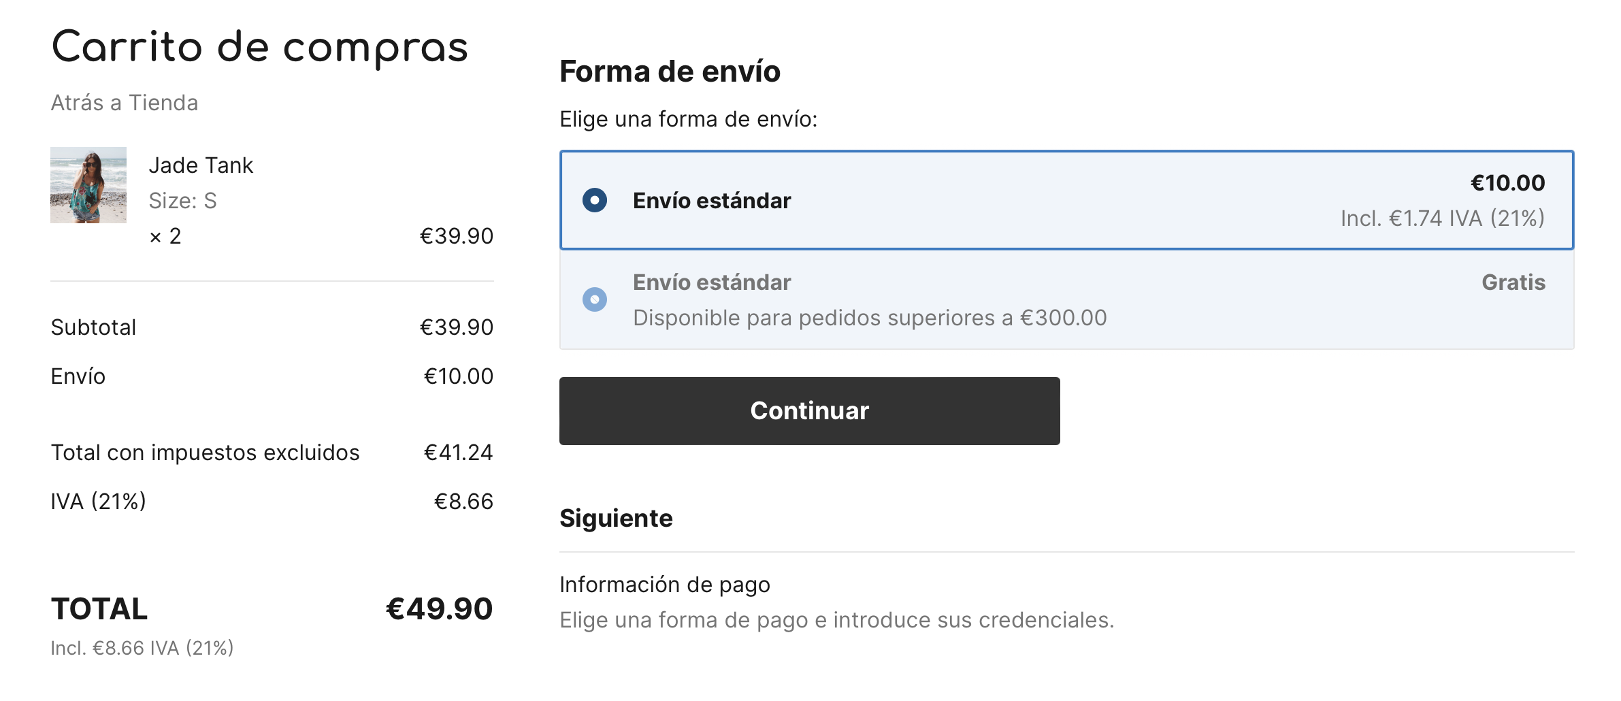Click the Continuar button

tap(809, 411)
